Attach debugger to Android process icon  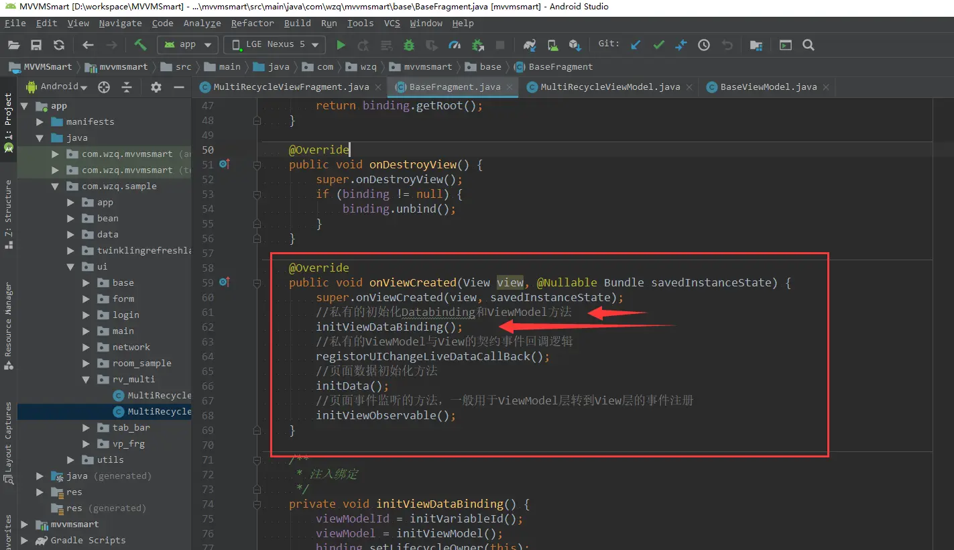click(478, 45)
